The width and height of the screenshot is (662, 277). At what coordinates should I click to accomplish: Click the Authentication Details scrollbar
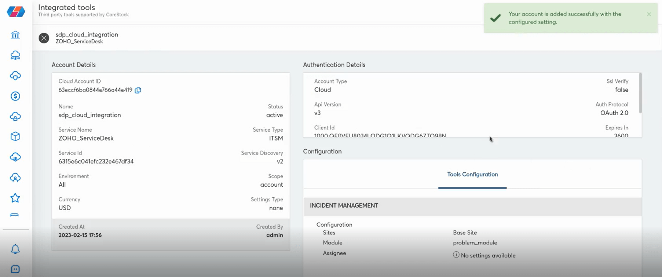(x=640, y=93)
